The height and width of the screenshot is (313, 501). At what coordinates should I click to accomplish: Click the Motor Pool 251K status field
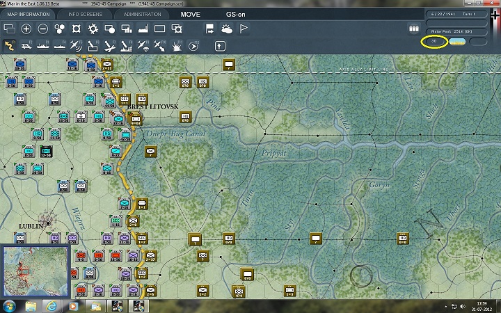pyautogui.click(x=456, y=31)
